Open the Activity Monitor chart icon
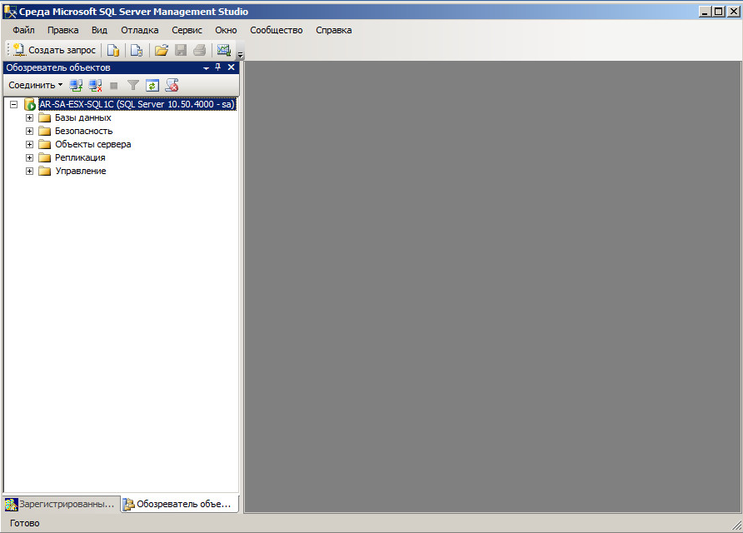The width and height of the screenshot is (743, 533). [x=224, y=50]
